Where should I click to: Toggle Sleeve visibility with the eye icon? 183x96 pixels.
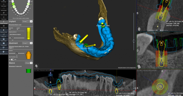pos(31,63)
